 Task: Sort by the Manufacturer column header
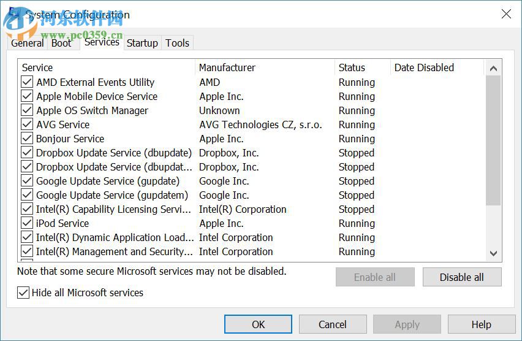(265, 67)
